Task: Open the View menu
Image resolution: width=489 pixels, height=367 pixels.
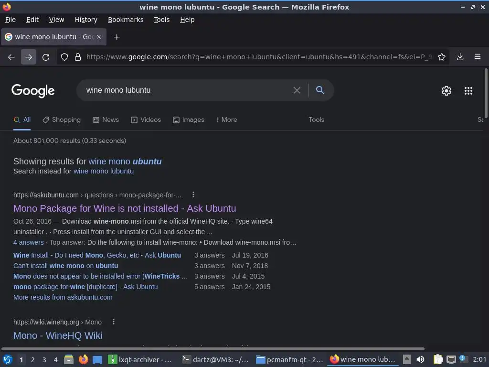Action: tap(56, 20)
